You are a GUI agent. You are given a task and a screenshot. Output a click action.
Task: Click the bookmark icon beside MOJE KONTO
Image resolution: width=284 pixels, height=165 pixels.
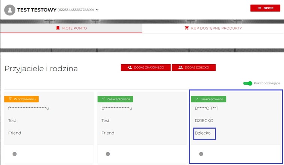(x=58, y=28)
